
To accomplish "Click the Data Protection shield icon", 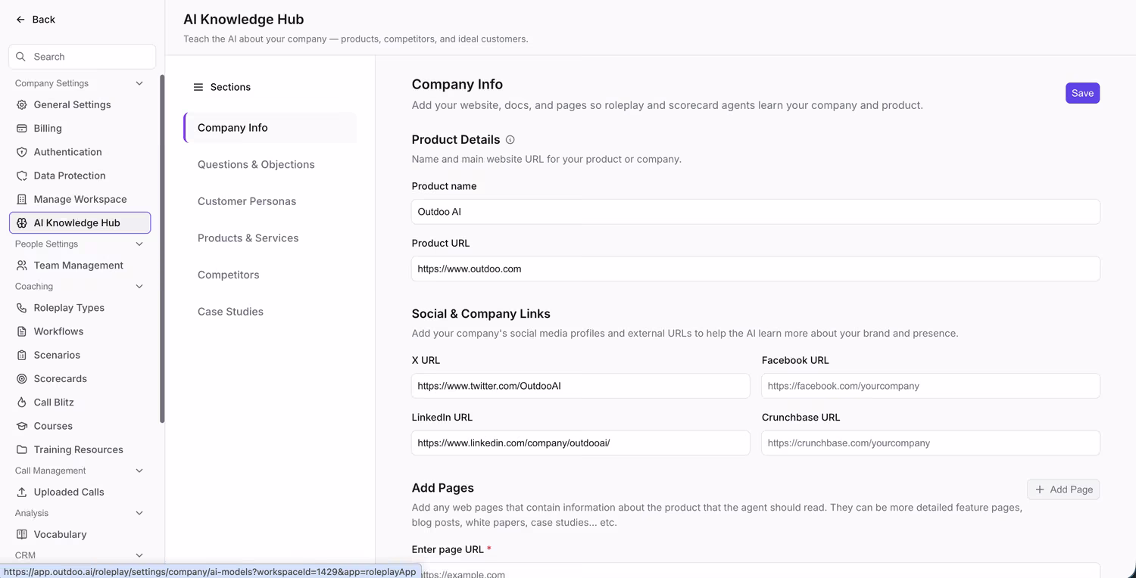I will pos(21,176).
